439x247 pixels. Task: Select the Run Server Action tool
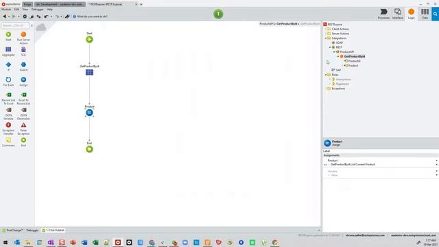23,38
